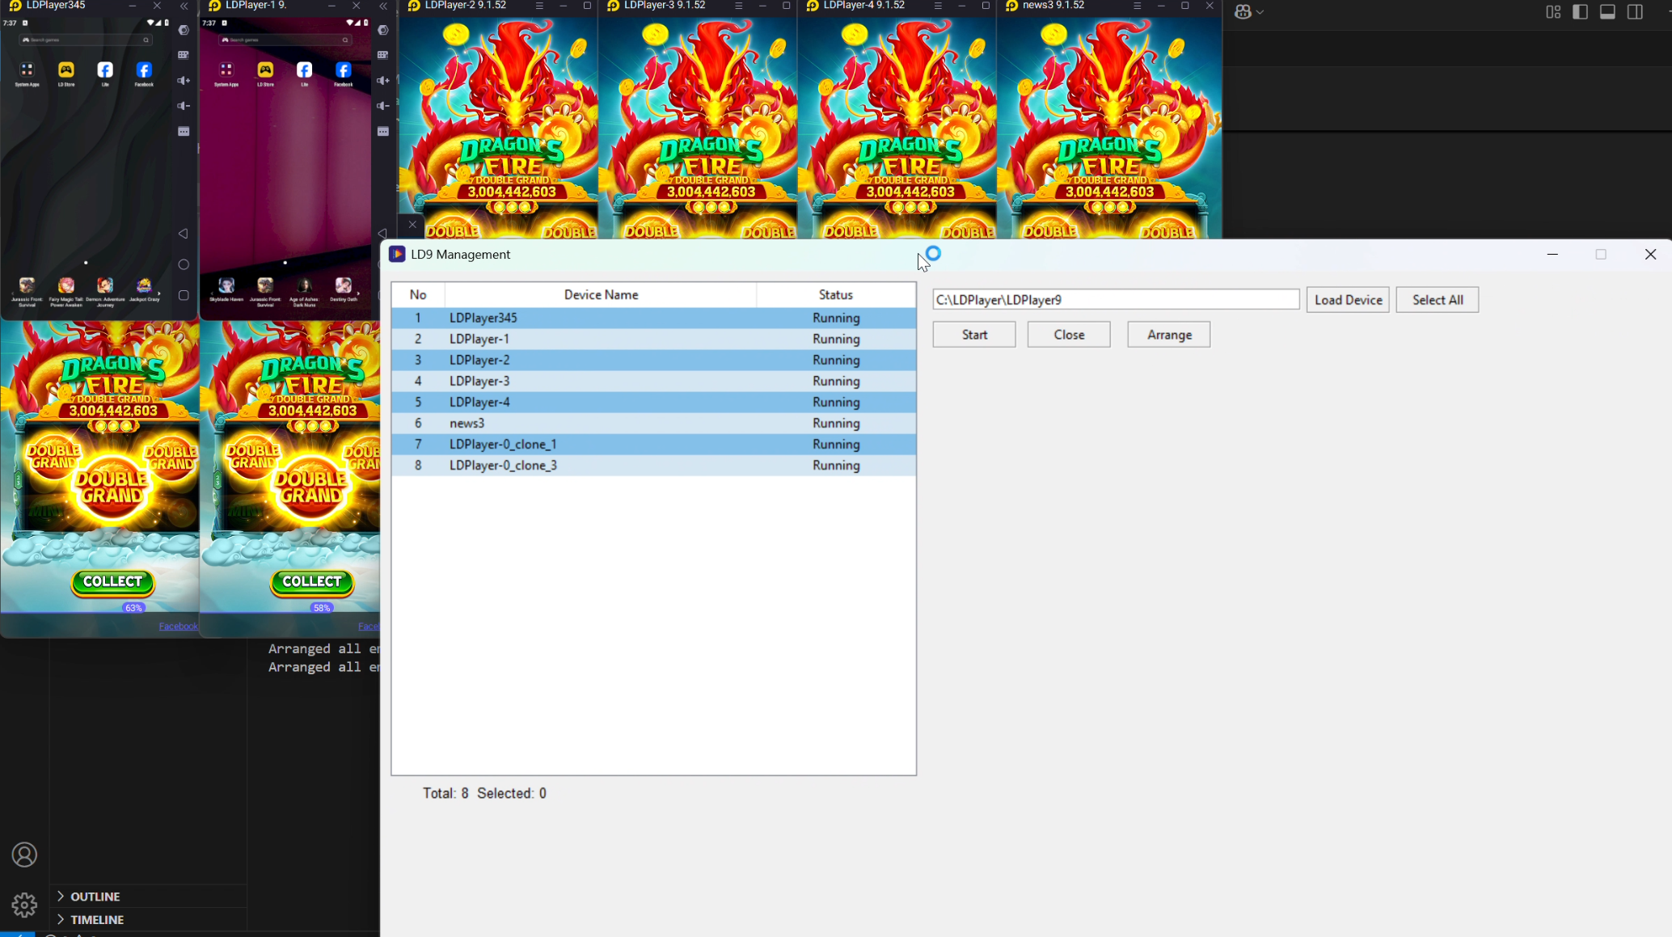Toggle VS Code bottom panel layout
The image size is (1672, 937).
point(1607,12)
